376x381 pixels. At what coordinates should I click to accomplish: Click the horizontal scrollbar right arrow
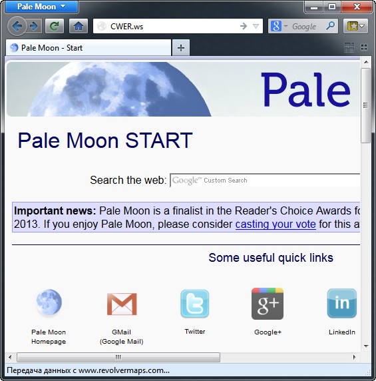click(x=355, y=357)
